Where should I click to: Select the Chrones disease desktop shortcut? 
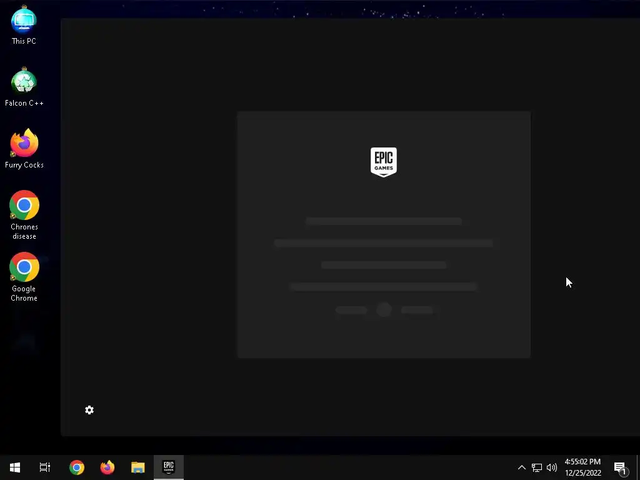click(24, 215)
